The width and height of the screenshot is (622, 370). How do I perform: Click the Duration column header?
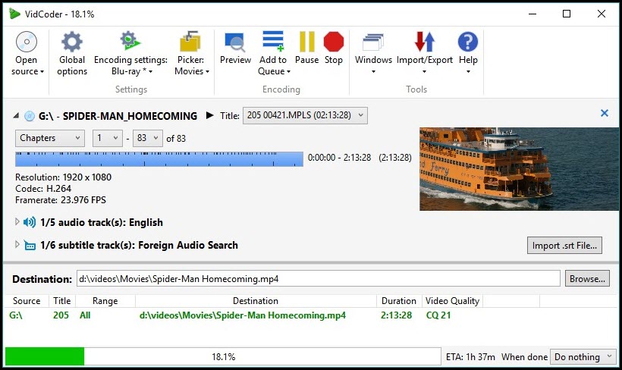(399, 301)
